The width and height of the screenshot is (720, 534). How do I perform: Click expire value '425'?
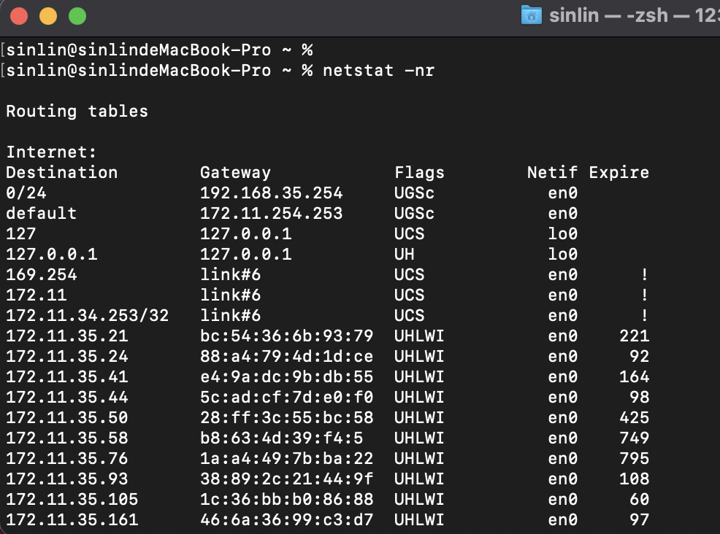point(634,417)
